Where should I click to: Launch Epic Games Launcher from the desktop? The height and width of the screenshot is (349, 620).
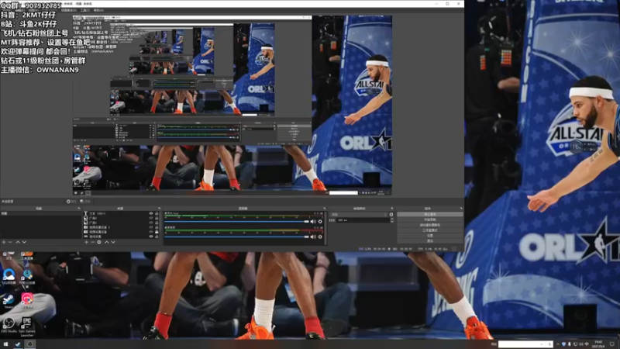point(26,327)
